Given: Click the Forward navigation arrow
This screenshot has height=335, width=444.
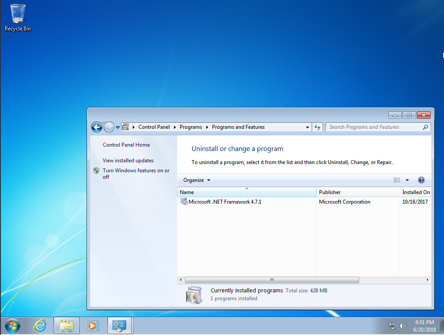Looking at the screenshot, I should pyautogui.click(x=109, y=127).
